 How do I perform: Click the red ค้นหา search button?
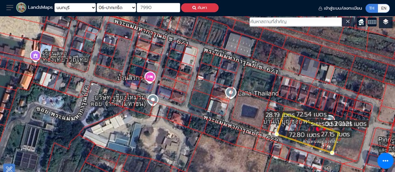point(199,8)
